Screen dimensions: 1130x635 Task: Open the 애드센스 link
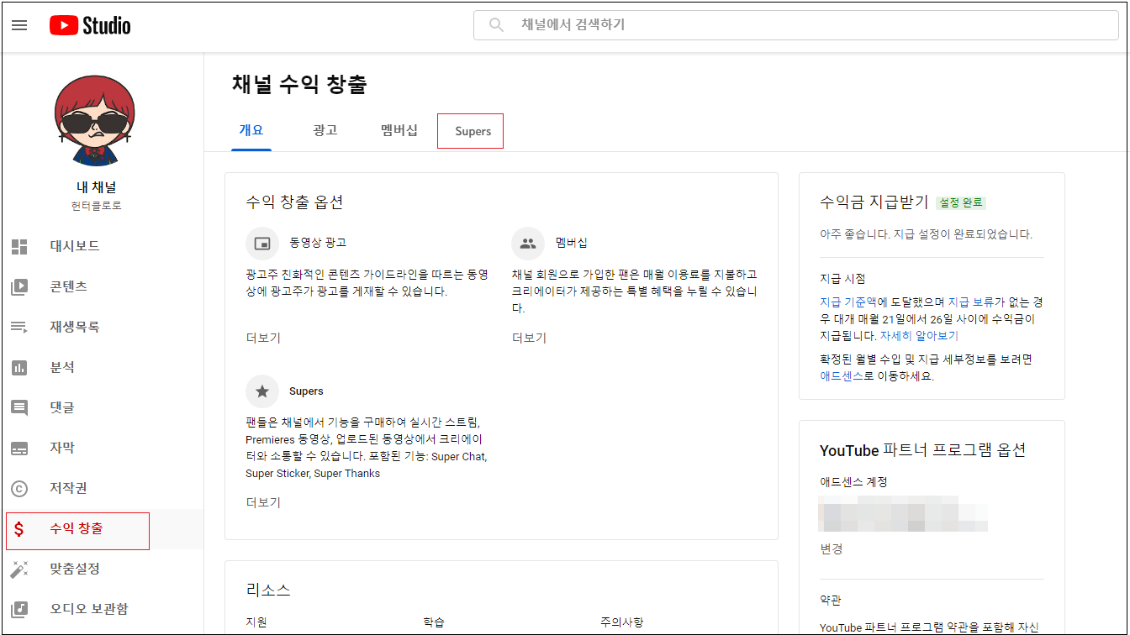pyautogui.click(x=842, y=375)
